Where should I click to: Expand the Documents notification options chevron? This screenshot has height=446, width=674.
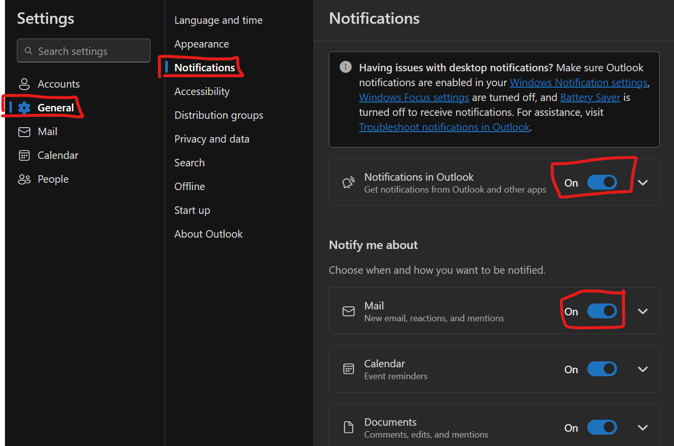pyautogui.click(x=643, y=428)
